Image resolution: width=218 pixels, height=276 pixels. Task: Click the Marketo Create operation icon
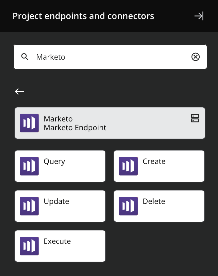pyautogui.click(x=128, y=166)
